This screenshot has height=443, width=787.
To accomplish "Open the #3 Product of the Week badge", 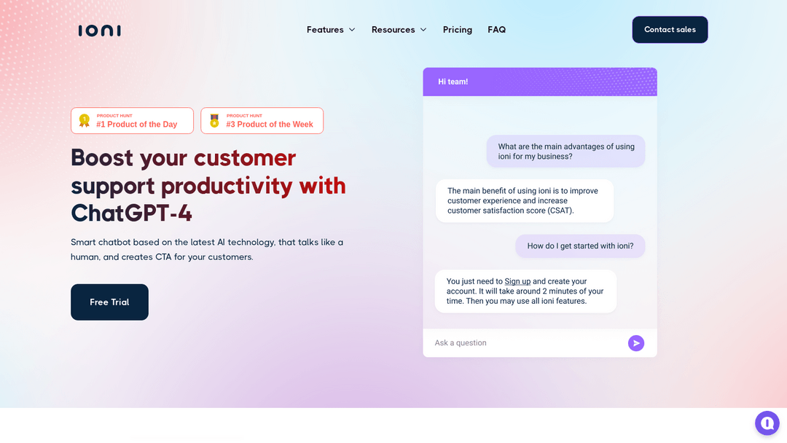I will coord(262,120).
